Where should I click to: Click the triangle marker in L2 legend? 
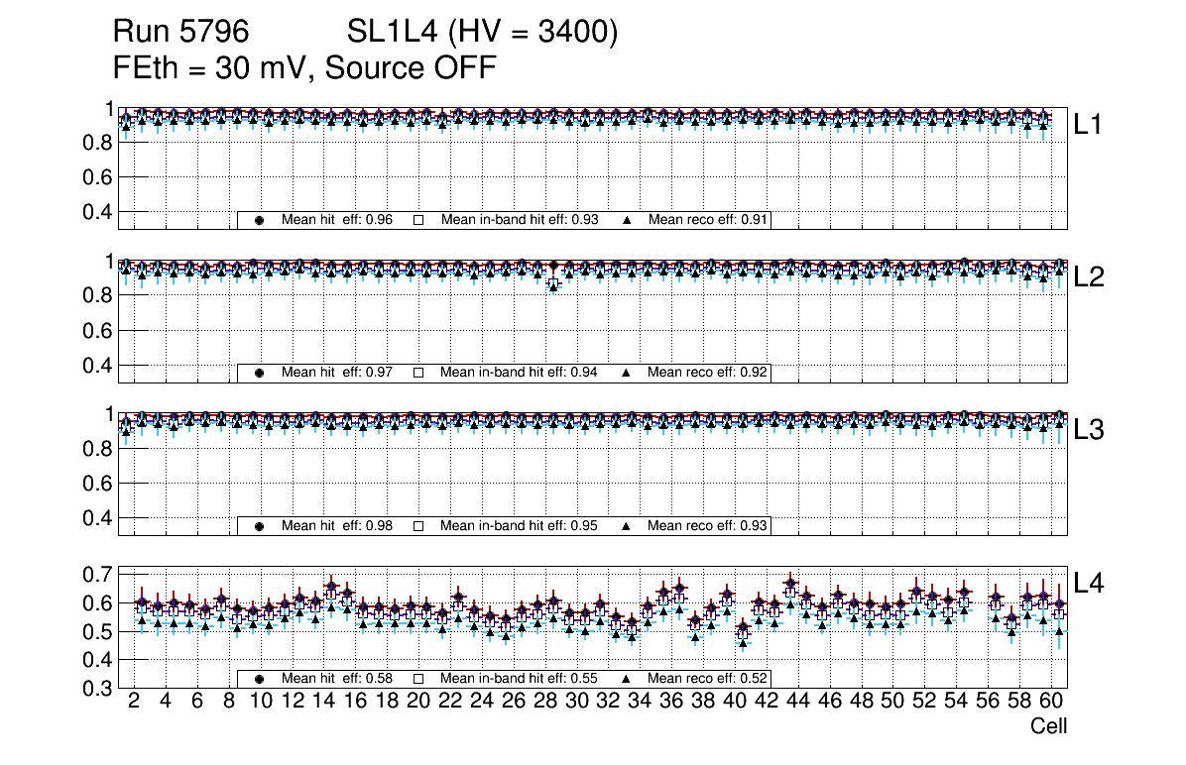tap(627, 374)
